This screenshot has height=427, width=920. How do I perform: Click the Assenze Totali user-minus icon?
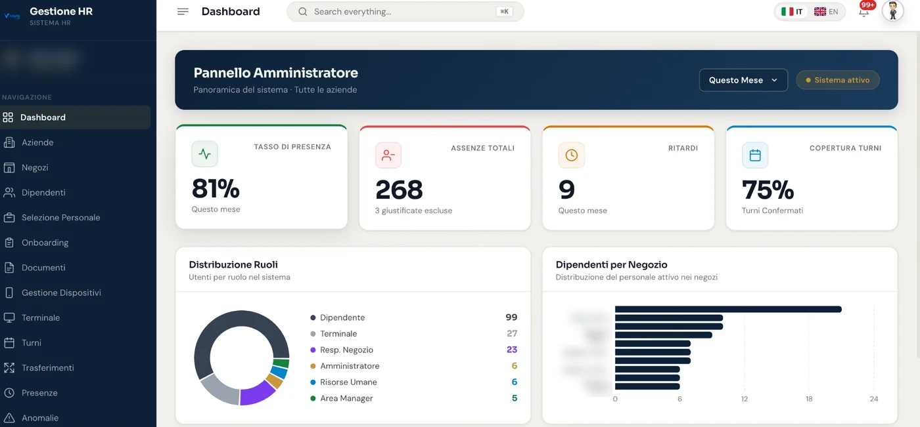(x=388, y=155)
